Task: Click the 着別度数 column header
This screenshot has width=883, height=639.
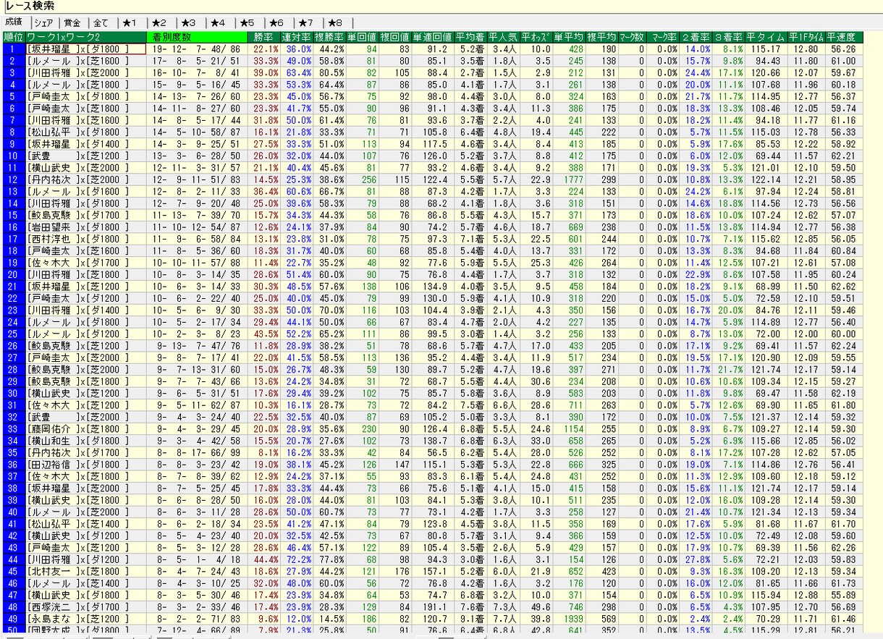Action: click(x=197, y=37)
